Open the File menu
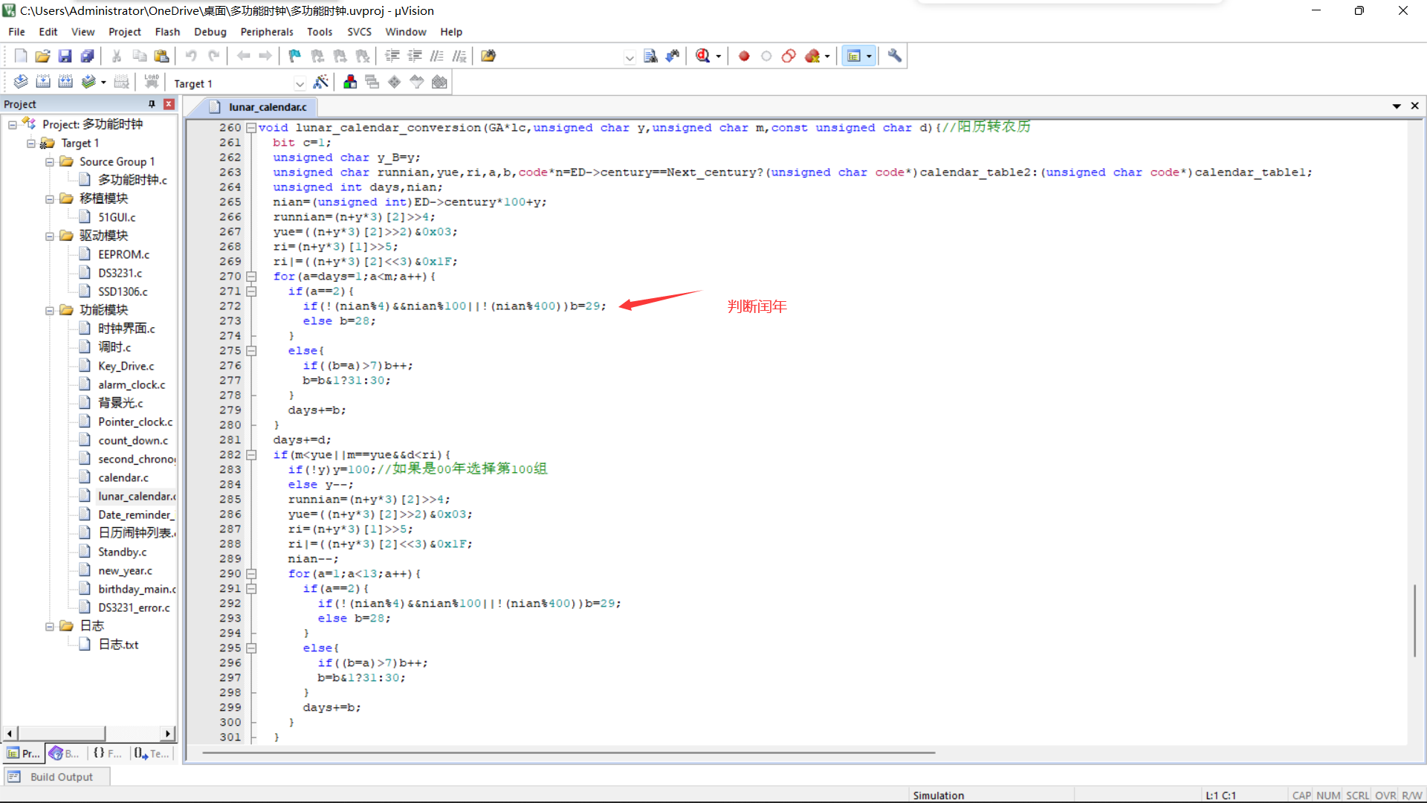 (16, 32)
